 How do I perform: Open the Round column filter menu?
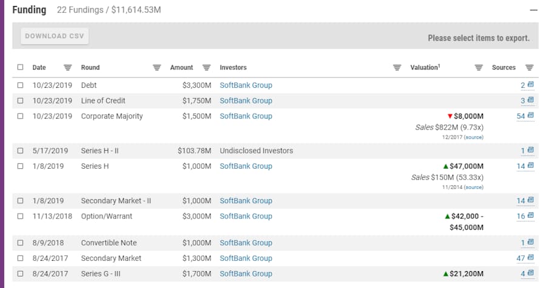[157, 68]
